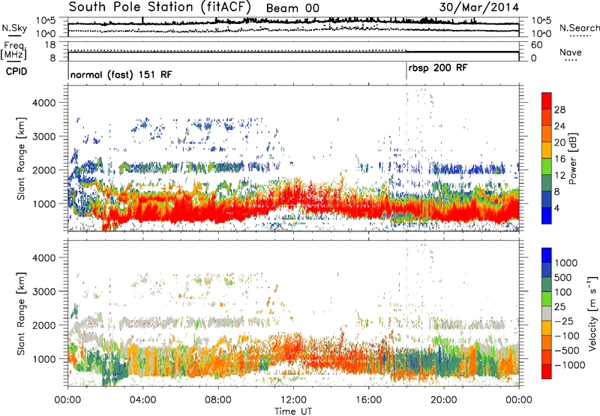Click the title "South Pole Station (fitACF)"
This screenshot has height=416, width=600.
[160, 7]
